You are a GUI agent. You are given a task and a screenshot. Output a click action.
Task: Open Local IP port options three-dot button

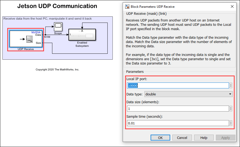pyautogui.click(x=231, y=85)
